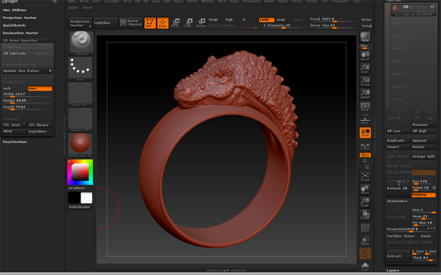Open the Document menu
The width and height of the screenshot is (441, 275).
click(112, 2)
